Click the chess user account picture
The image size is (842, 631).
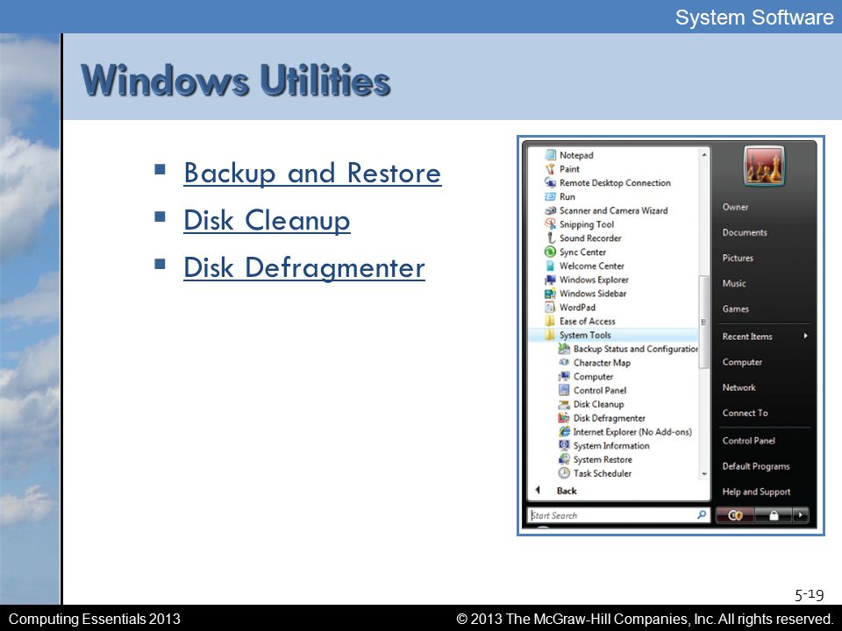[764, 166]
